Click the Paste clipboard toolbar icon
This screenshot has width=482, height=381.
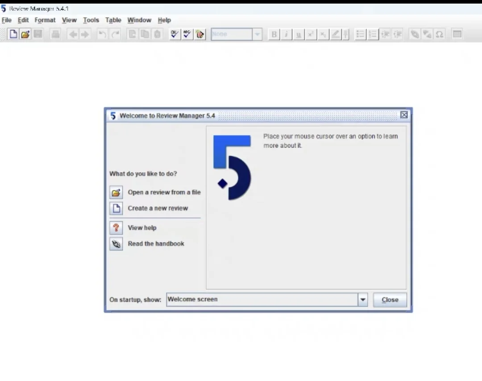[157, 34]
